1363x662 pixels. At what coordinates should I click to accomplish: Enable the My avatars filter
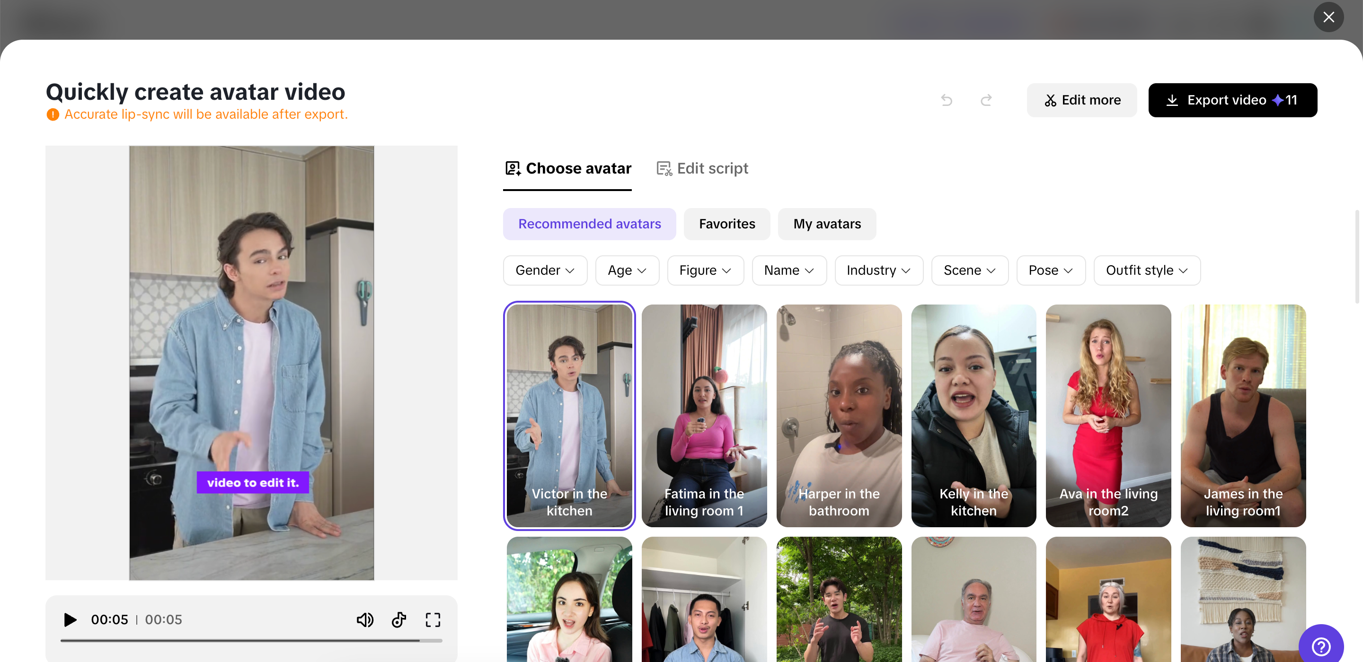click(x=826, y=224)
